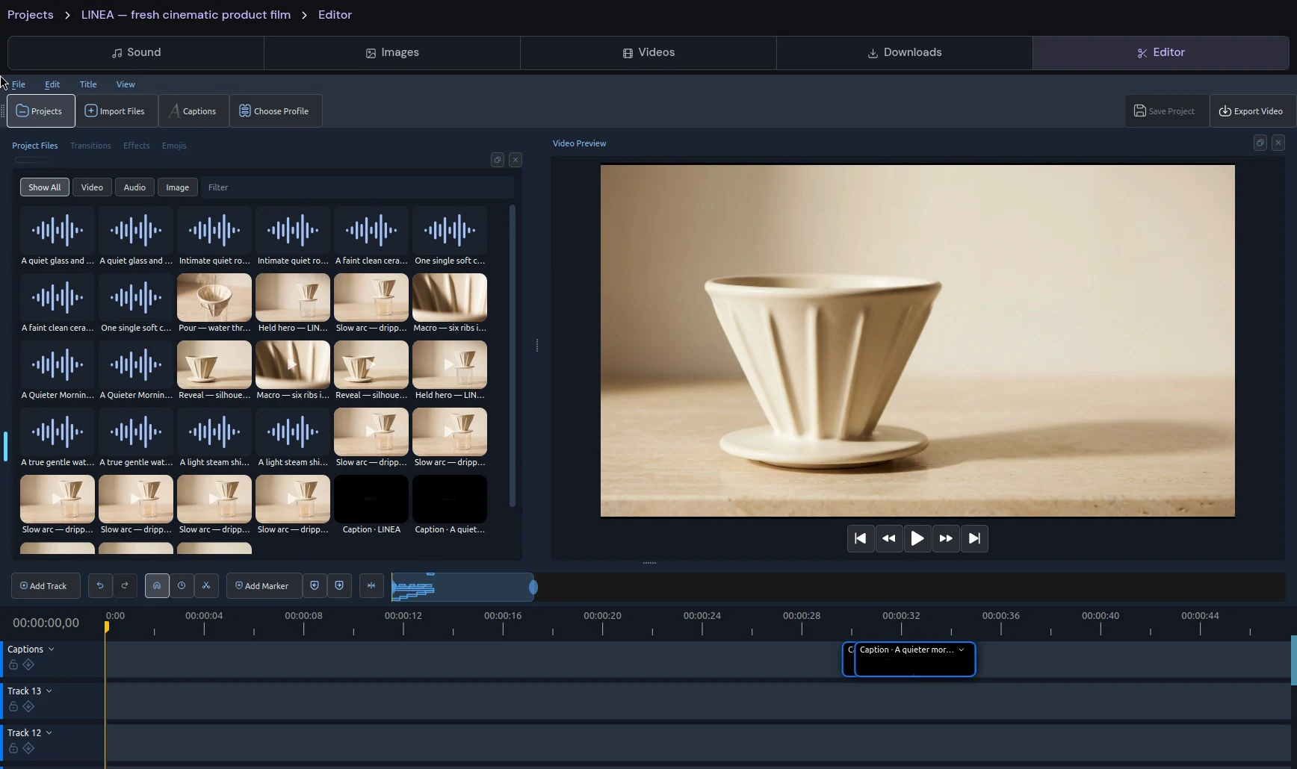Screen dimensions: 1297x769
Task: Filter project files by Audio
Action: point(134,187)
